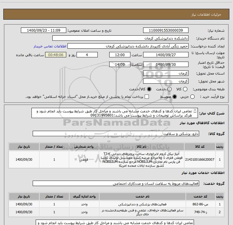This screenshot has height=225, width=233.
Task: Select the متوسط purchase type radio
Action: tap(175, 97)
